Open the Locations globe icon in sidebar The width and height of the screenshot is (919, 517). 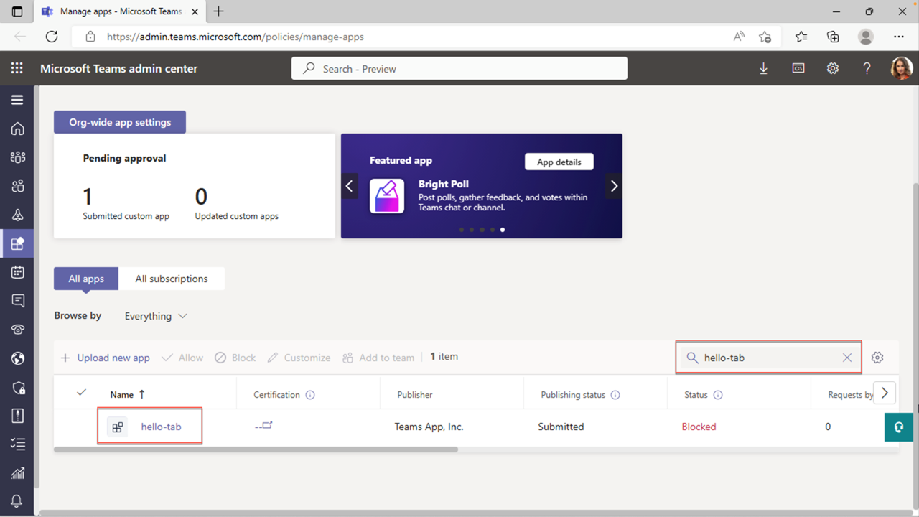click(x=18, y=358)
